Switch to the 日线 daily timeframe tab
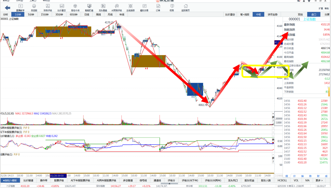 [87, 14]
